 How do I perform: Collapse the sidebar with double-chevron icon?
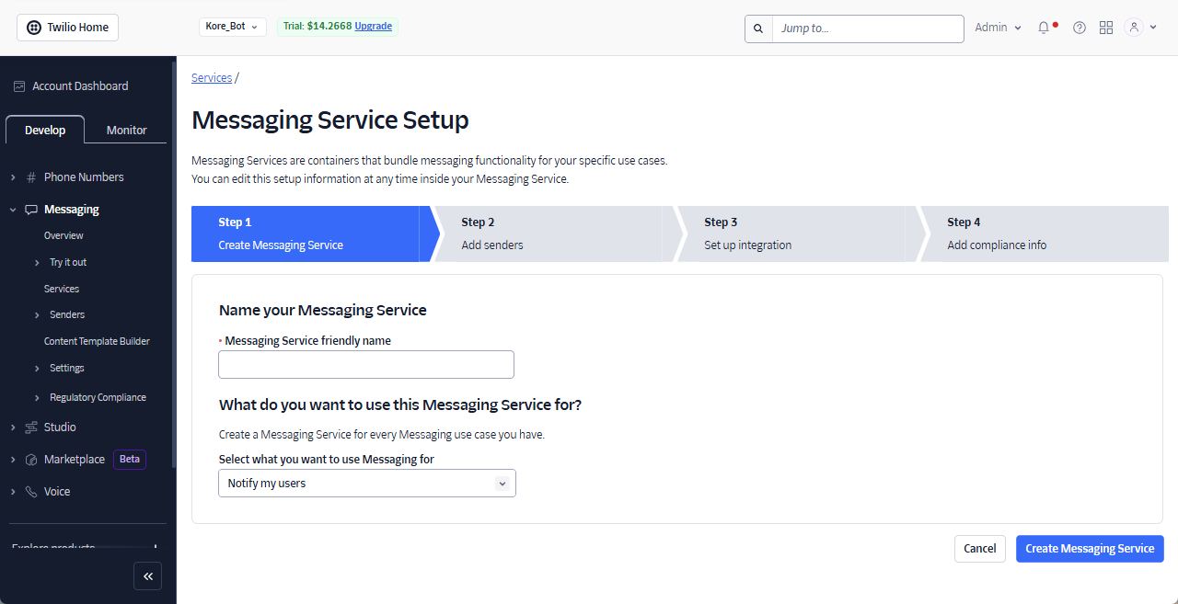click(x=147, y=576)
